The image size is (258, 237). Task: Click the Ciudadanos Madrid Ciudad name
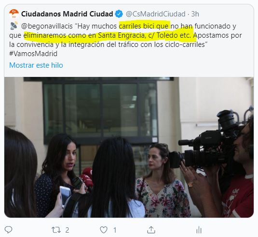point(67,14)
